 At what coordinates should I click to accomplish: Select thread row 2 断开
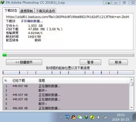(66, 90)
